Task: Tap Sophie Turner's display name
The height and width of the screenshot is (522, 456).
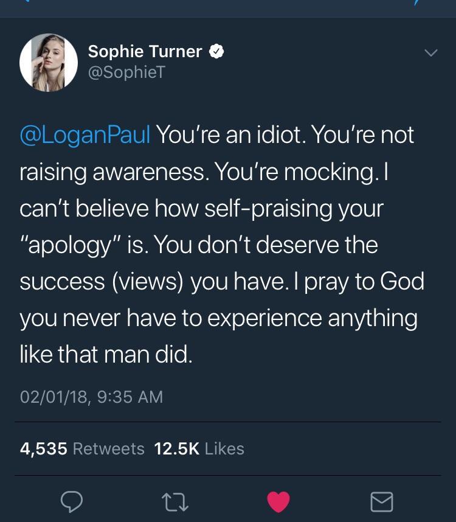Action: click(145, 51)
